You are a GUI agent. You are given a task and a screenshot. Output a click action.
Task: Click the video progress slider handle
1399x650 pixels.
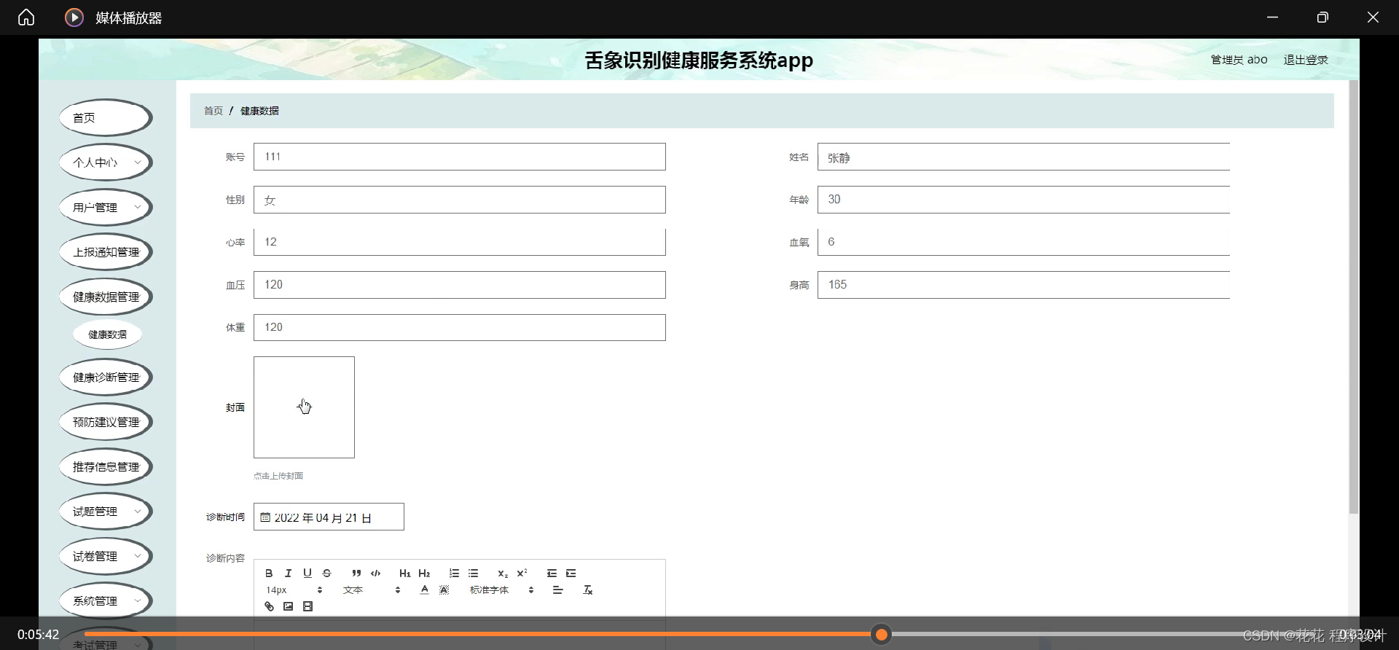tap(882, 635)
